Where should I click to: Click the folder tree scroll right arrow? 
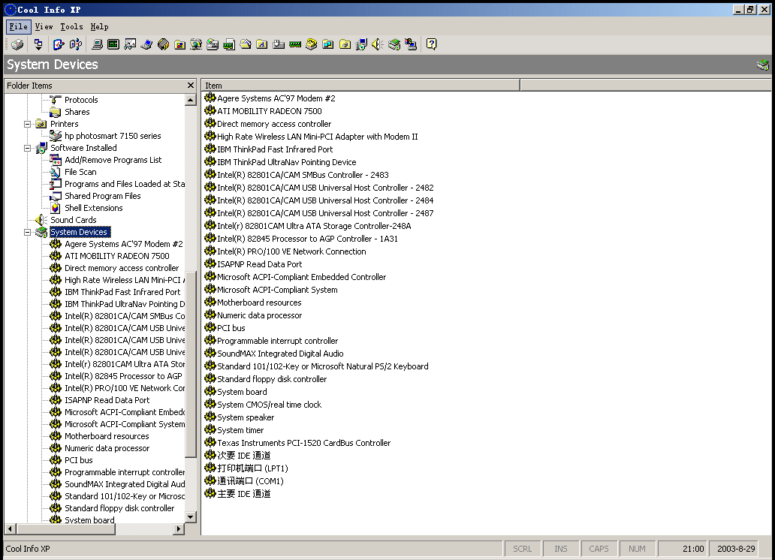point(179,529)
